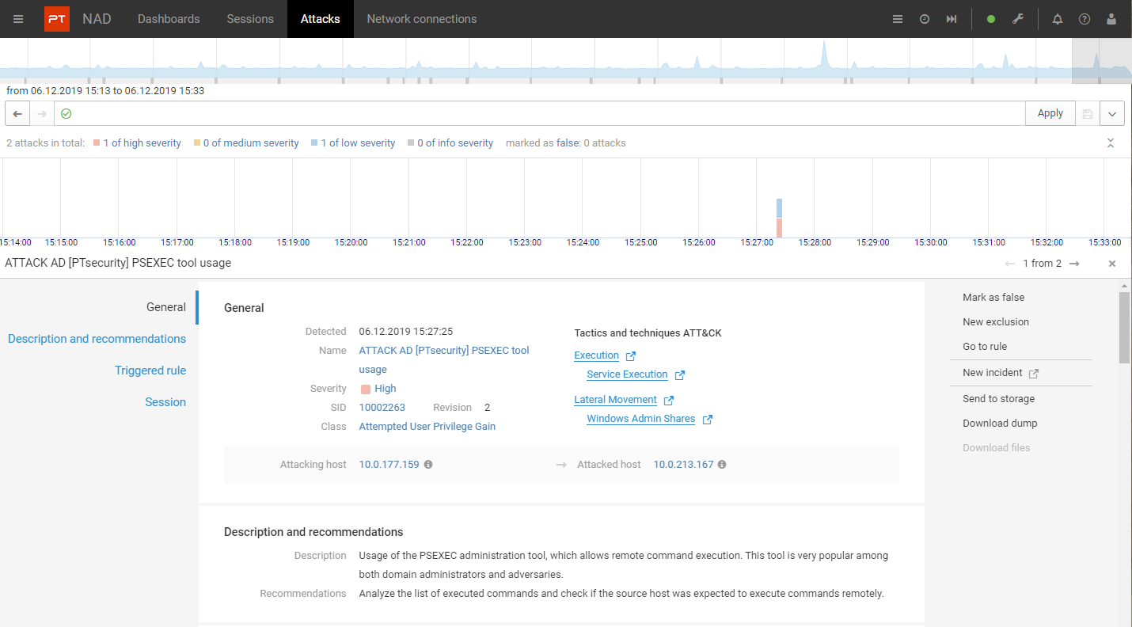Click the low severity blue bar at 15:27
Image resolution: width=1132 pixels, height=627 pixels.
(780, 208)
